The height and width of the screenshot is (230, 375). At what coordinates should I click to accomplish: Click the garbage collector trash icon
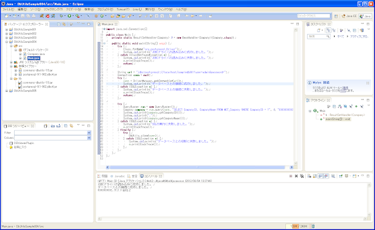(313, 226)
